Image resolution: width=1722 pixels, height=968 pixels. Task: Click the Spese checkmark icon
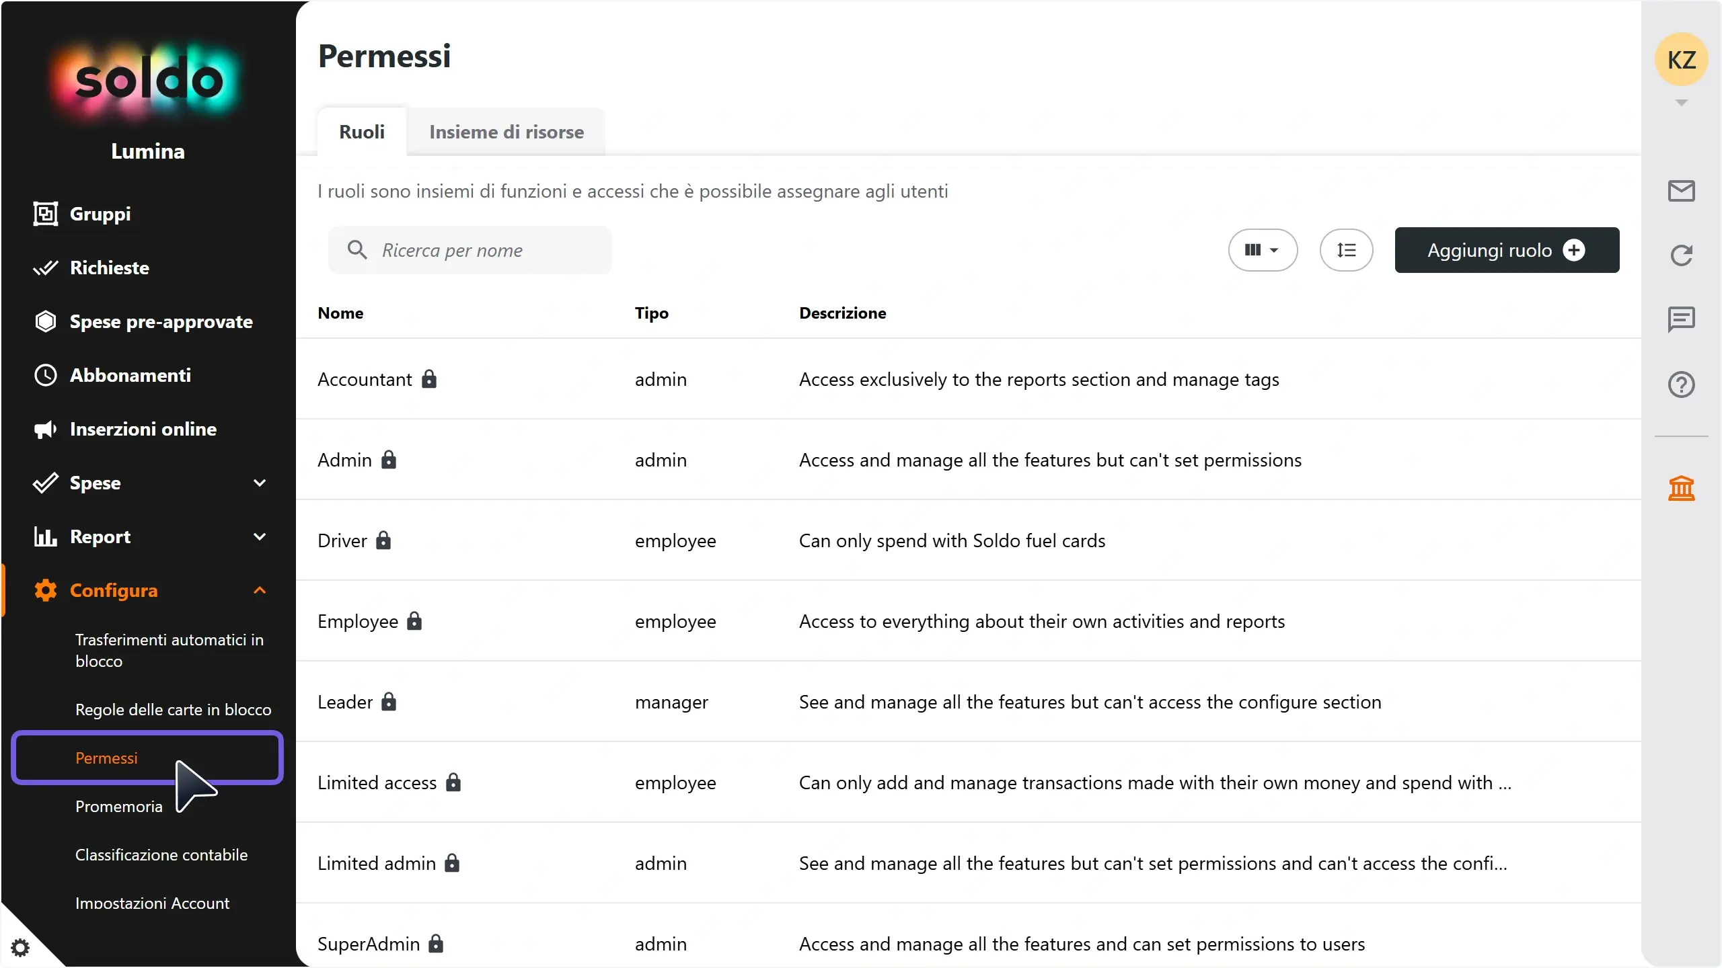pyautogui.click(x=46, y=483)
